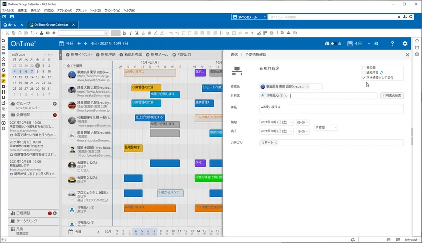Viewport: 422px width, 243px height.
Task: Open the 4日 view range dropdown
Action: click(369, 44)
